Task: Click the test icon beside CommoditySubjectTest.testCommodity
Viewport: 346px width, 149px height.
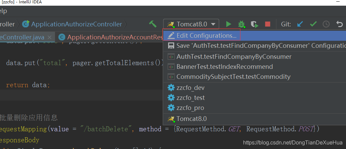Action: tap(171, 77)
